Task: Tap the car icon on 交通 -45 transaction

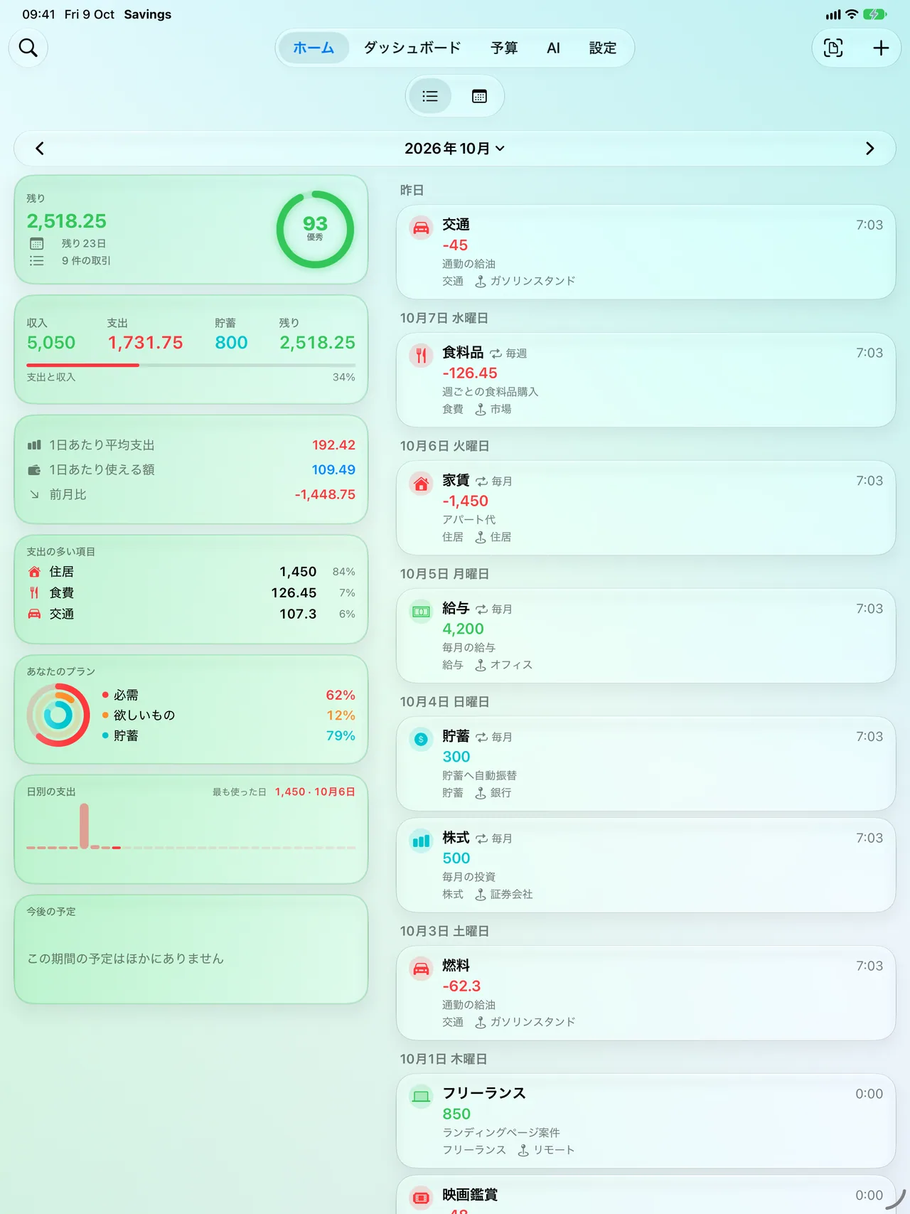Action: coord(421,228)
